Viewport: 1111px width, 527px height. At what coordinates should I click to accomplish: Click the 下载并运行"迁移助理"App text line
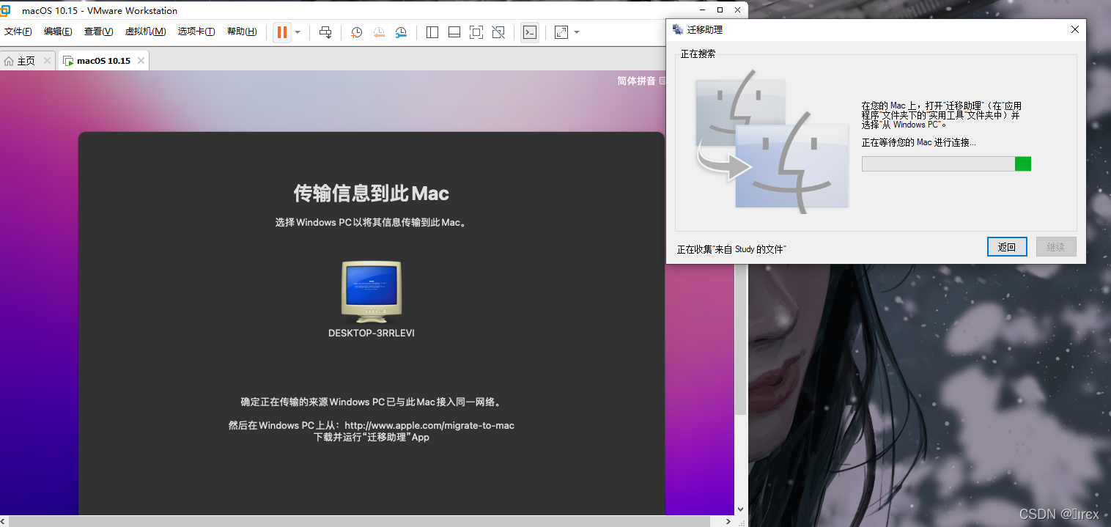pos(372,437)
